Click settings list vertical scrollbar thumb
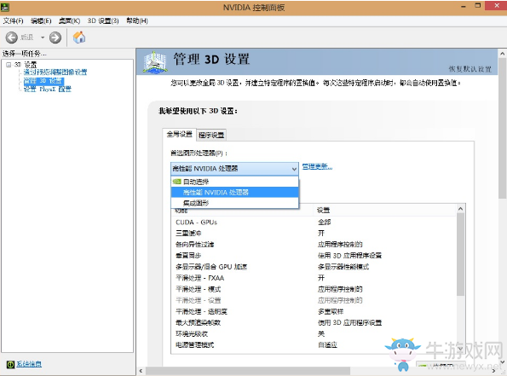Screen dimensions: 507x376 (460, 254)
